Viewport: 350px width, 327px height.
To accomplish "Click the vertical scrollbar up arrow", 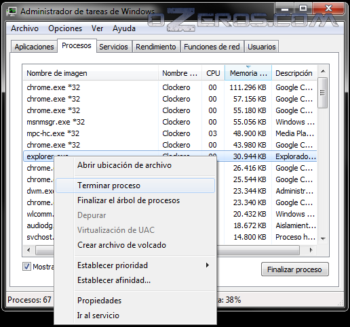I will pos(323,71).
